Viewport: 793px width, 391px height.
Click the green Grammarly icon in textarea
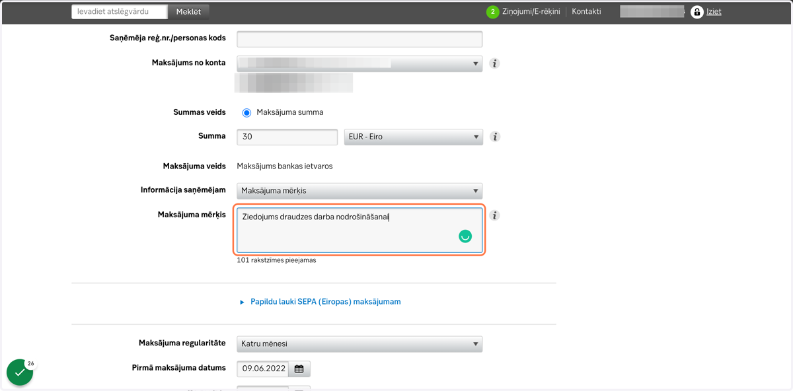(465, 236)
